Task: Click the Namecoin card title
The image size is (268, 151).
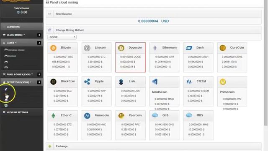Action: coord(102,115)
